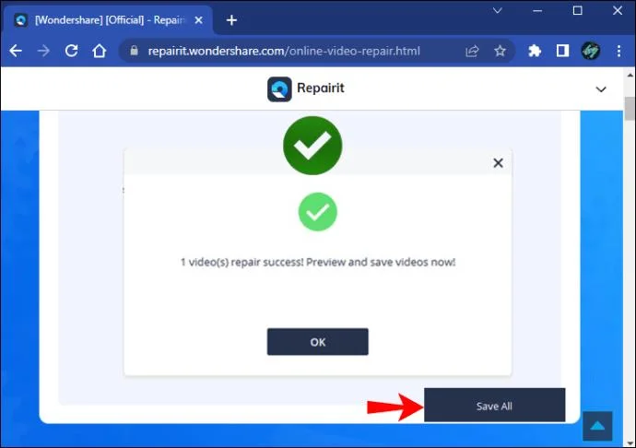The image size is (636, 448).
Task: Click the OK button in dialog
Action: [x=318, y=342]
